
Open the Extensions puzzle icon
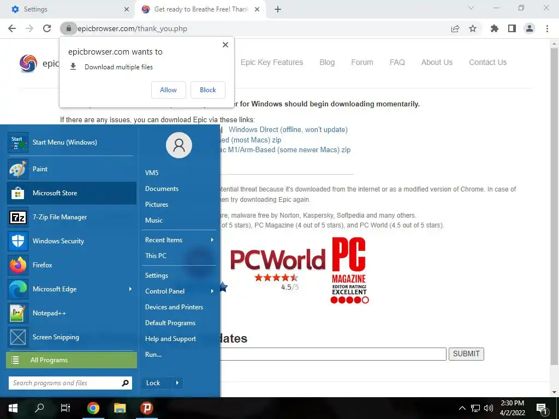495,28
